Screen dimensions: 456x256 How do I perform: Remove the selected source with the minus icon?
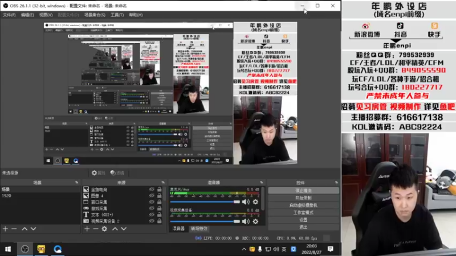96,229
